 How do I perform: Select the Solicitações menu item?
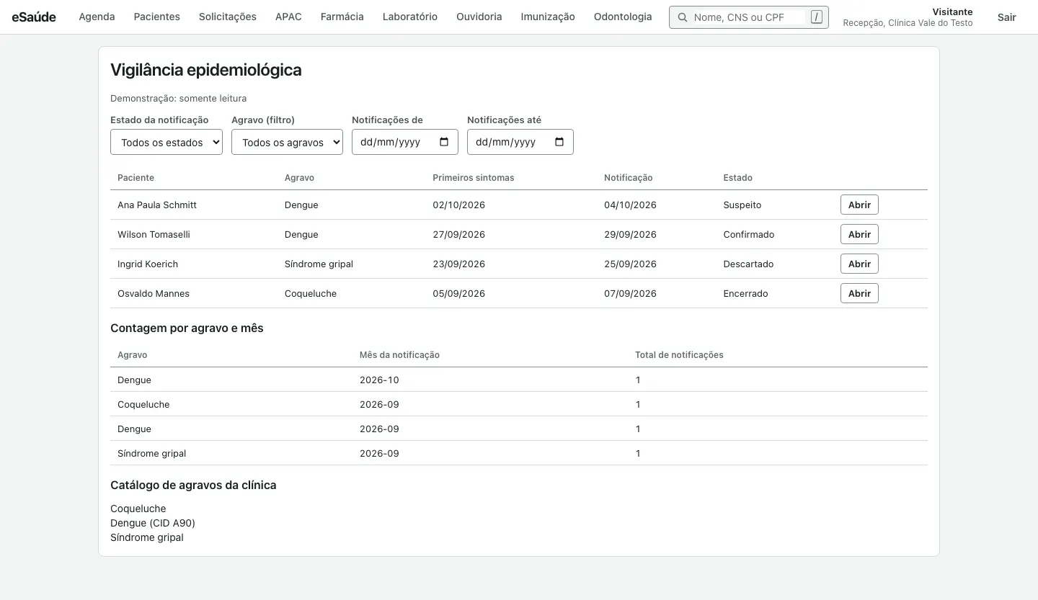[x=228, y=17]
